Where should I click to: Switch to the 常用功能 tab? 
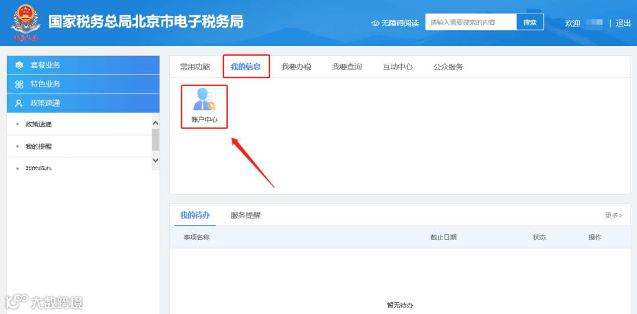[x=195, y=67]
